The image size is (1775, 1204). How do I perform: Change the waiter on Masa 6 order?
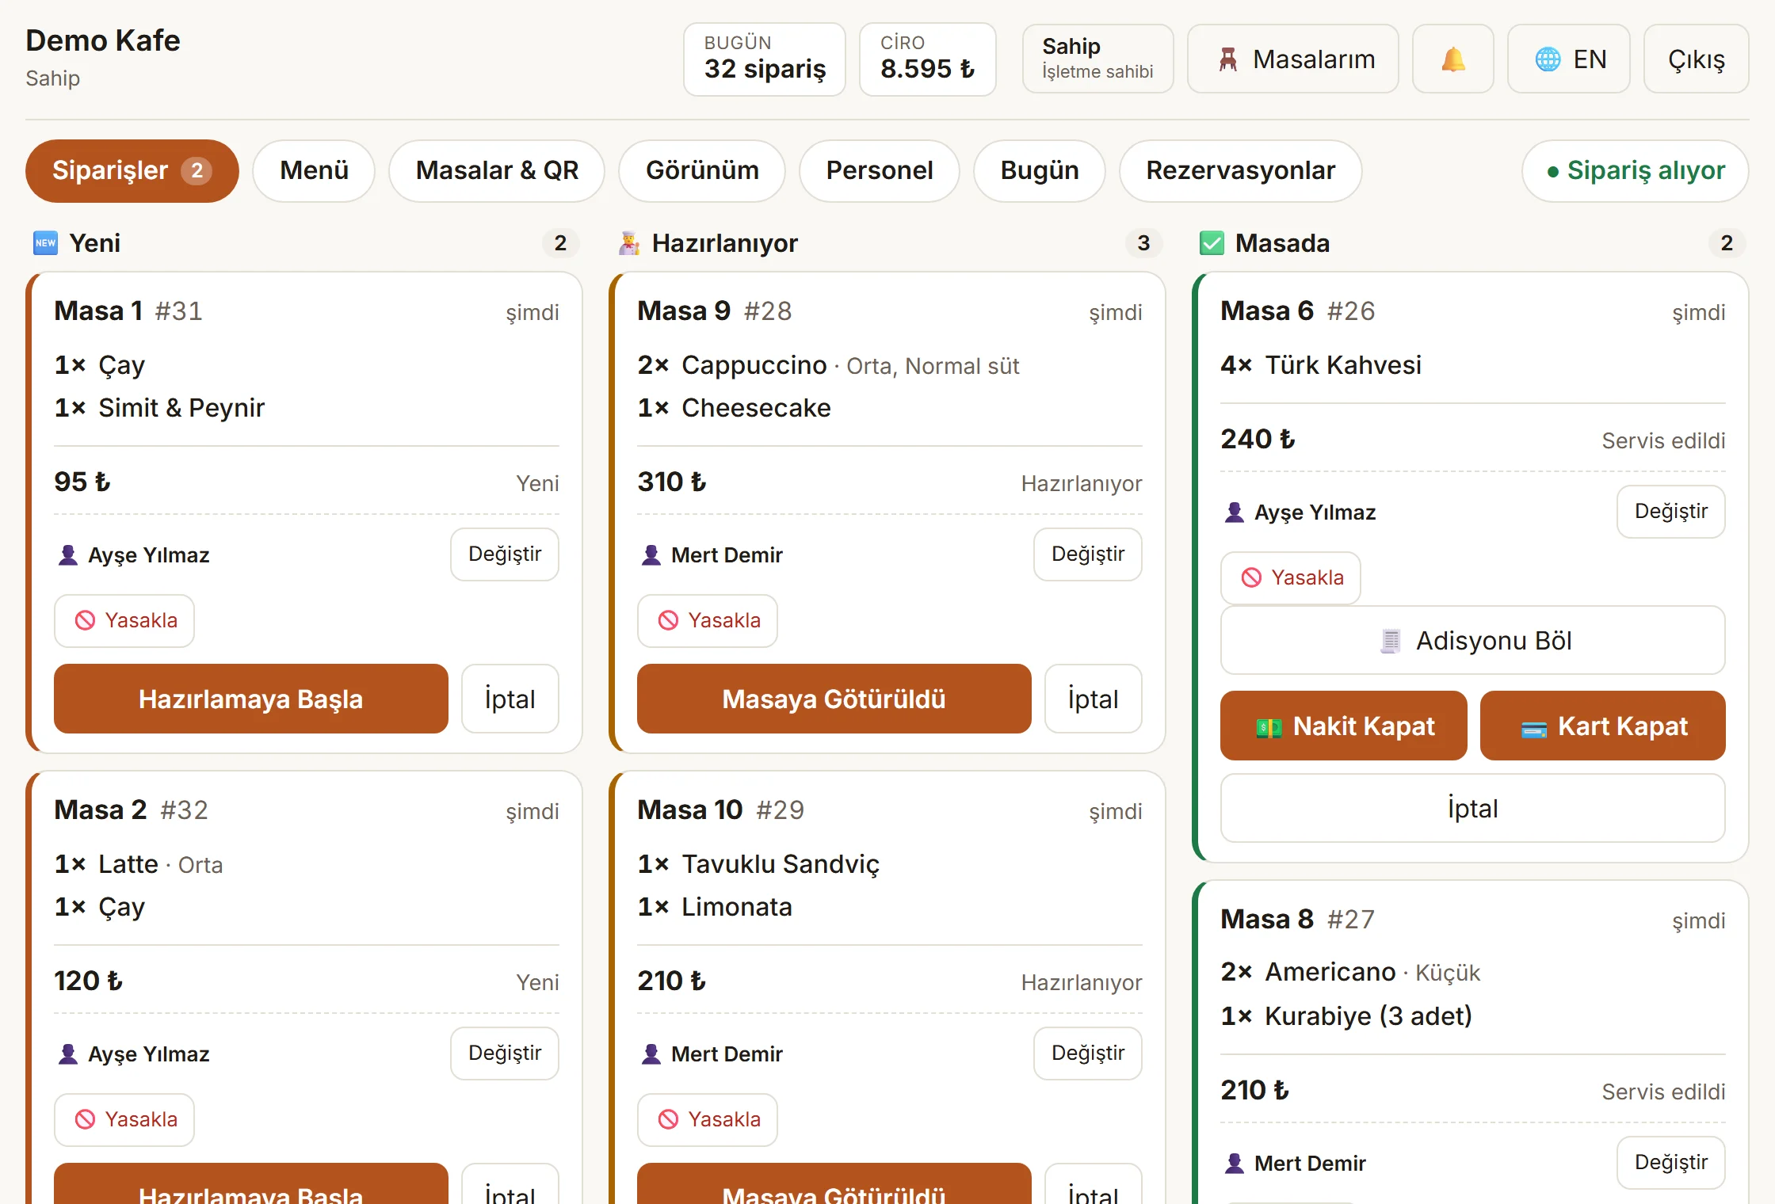tap(1671, 512)
